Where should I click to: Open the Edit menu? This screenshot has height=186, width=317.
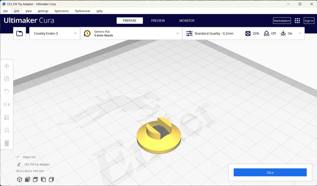tap(17, 11)
